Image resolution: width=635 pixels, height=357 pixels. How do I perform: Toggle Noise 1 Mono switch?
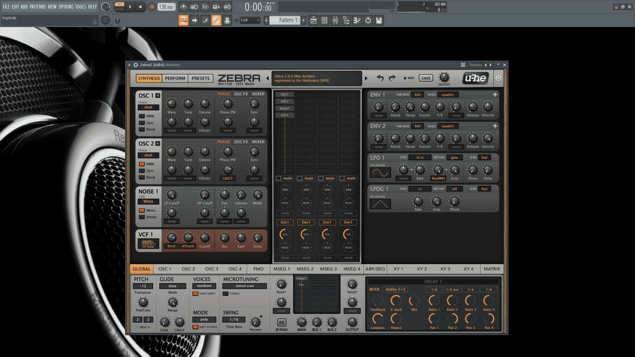142,210
